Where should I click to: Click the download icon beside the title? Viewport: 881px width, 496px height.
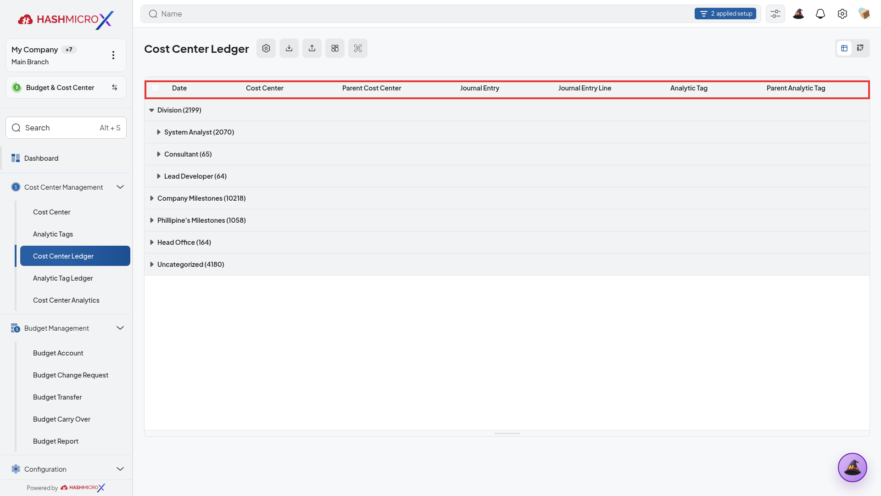[x=289, y=48]
